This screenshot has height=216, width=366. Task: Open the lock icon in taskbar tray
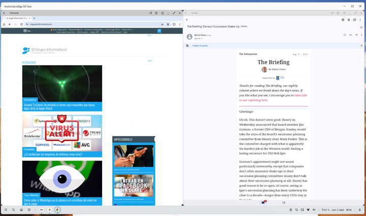291,210
